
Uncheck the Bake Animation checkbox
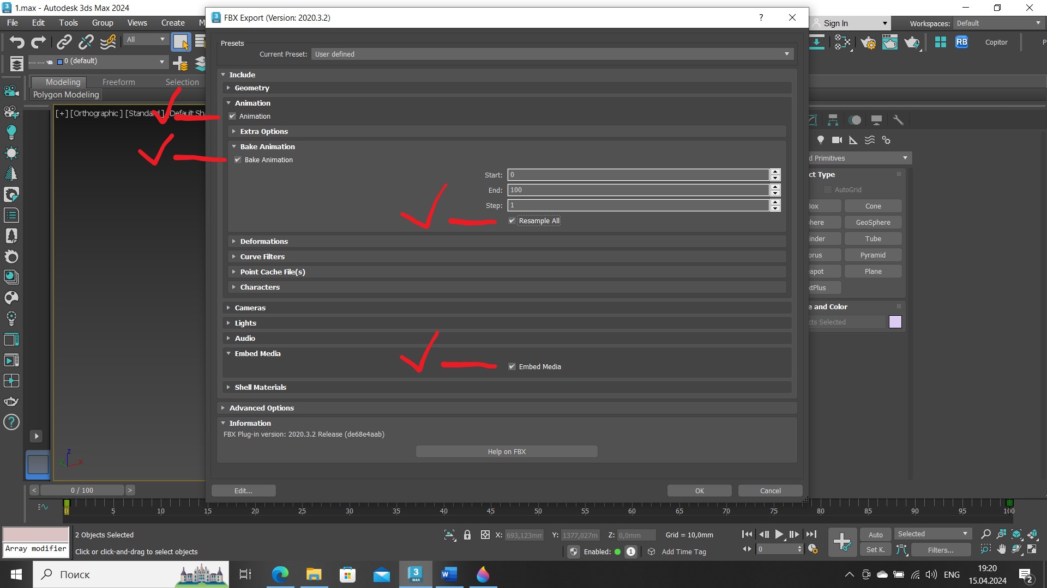tap(238, 160)
